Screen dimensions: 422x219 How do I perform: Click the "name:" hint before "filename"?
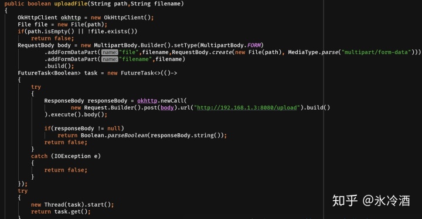110,59
